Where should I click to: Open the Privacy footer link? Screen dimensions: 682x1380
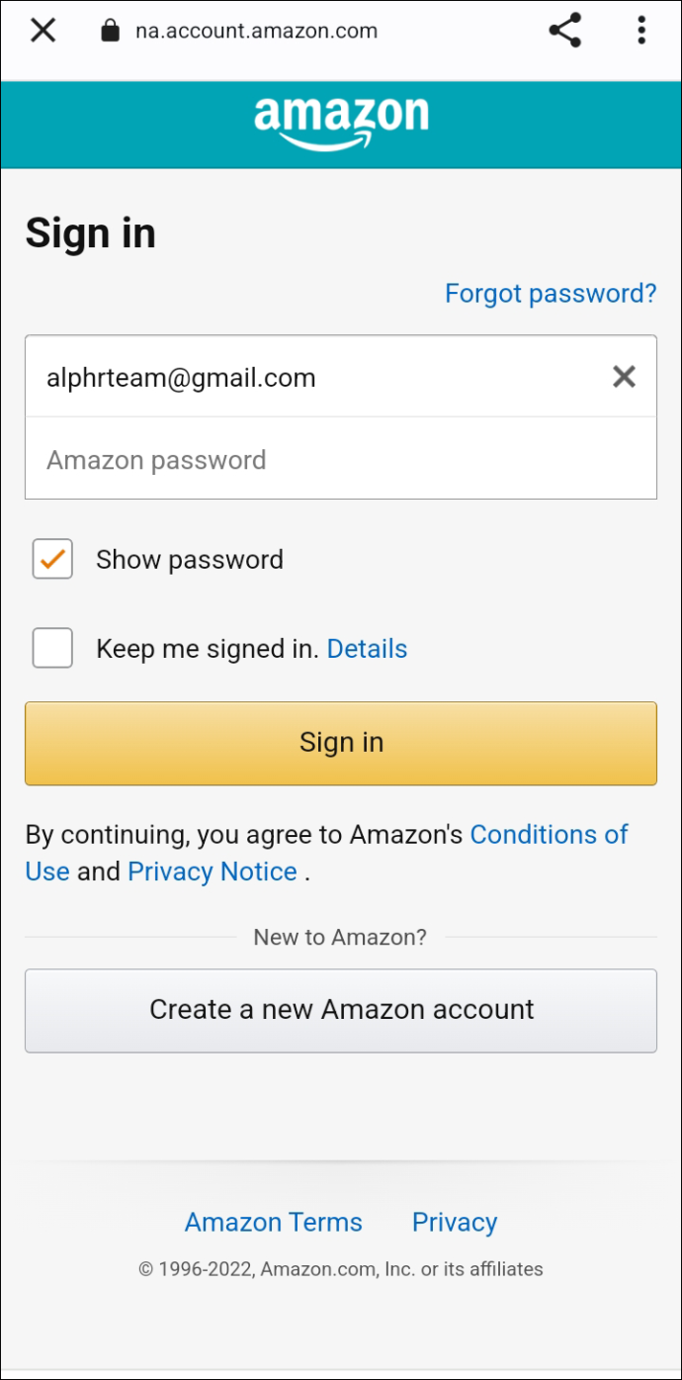(x=455, y=1223)
